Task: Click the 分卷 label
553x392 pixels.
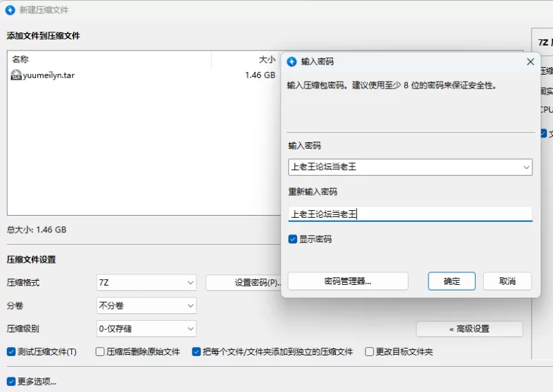Action: pyautogui.click(x=15, y=306)
